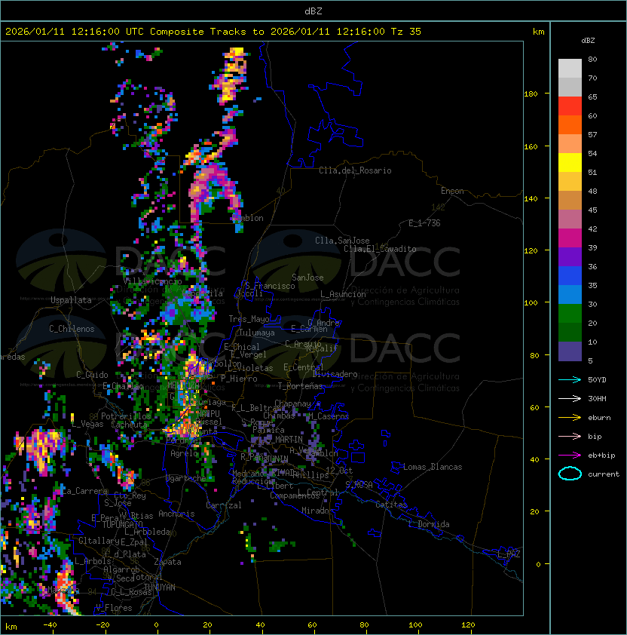
Task: Click the yellow eburn arrow symbol
Action: [x=570, y=418]
